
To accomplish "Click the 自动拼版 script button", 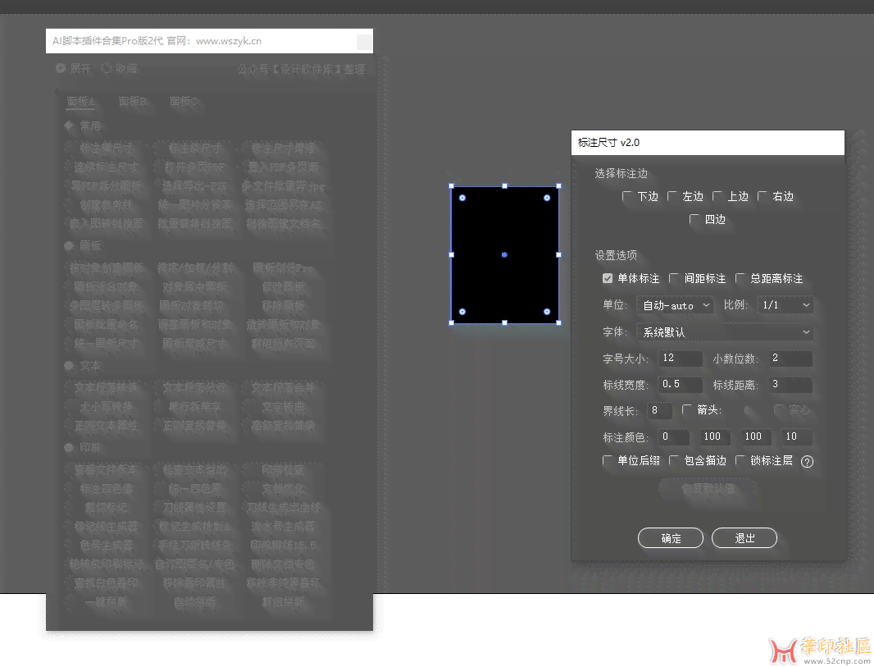I will pyautogui.click(x=194, y=602).
